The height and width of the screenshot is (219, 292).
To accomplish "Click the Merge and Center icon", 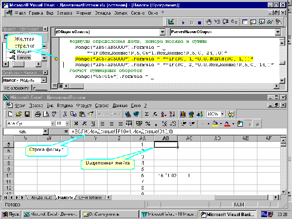I will point(129,124).
